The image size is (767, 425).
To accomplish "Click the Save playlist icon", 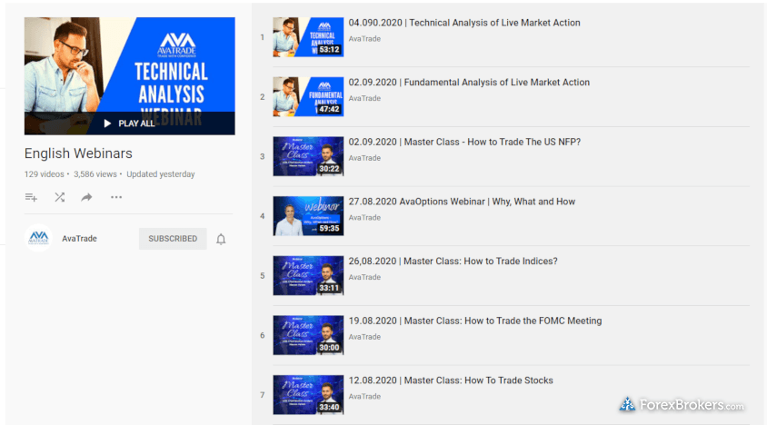I will coord(31,197).
